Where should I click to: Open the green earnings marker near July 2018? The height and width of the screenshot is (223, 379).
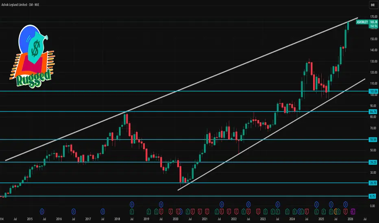(132, 211)
